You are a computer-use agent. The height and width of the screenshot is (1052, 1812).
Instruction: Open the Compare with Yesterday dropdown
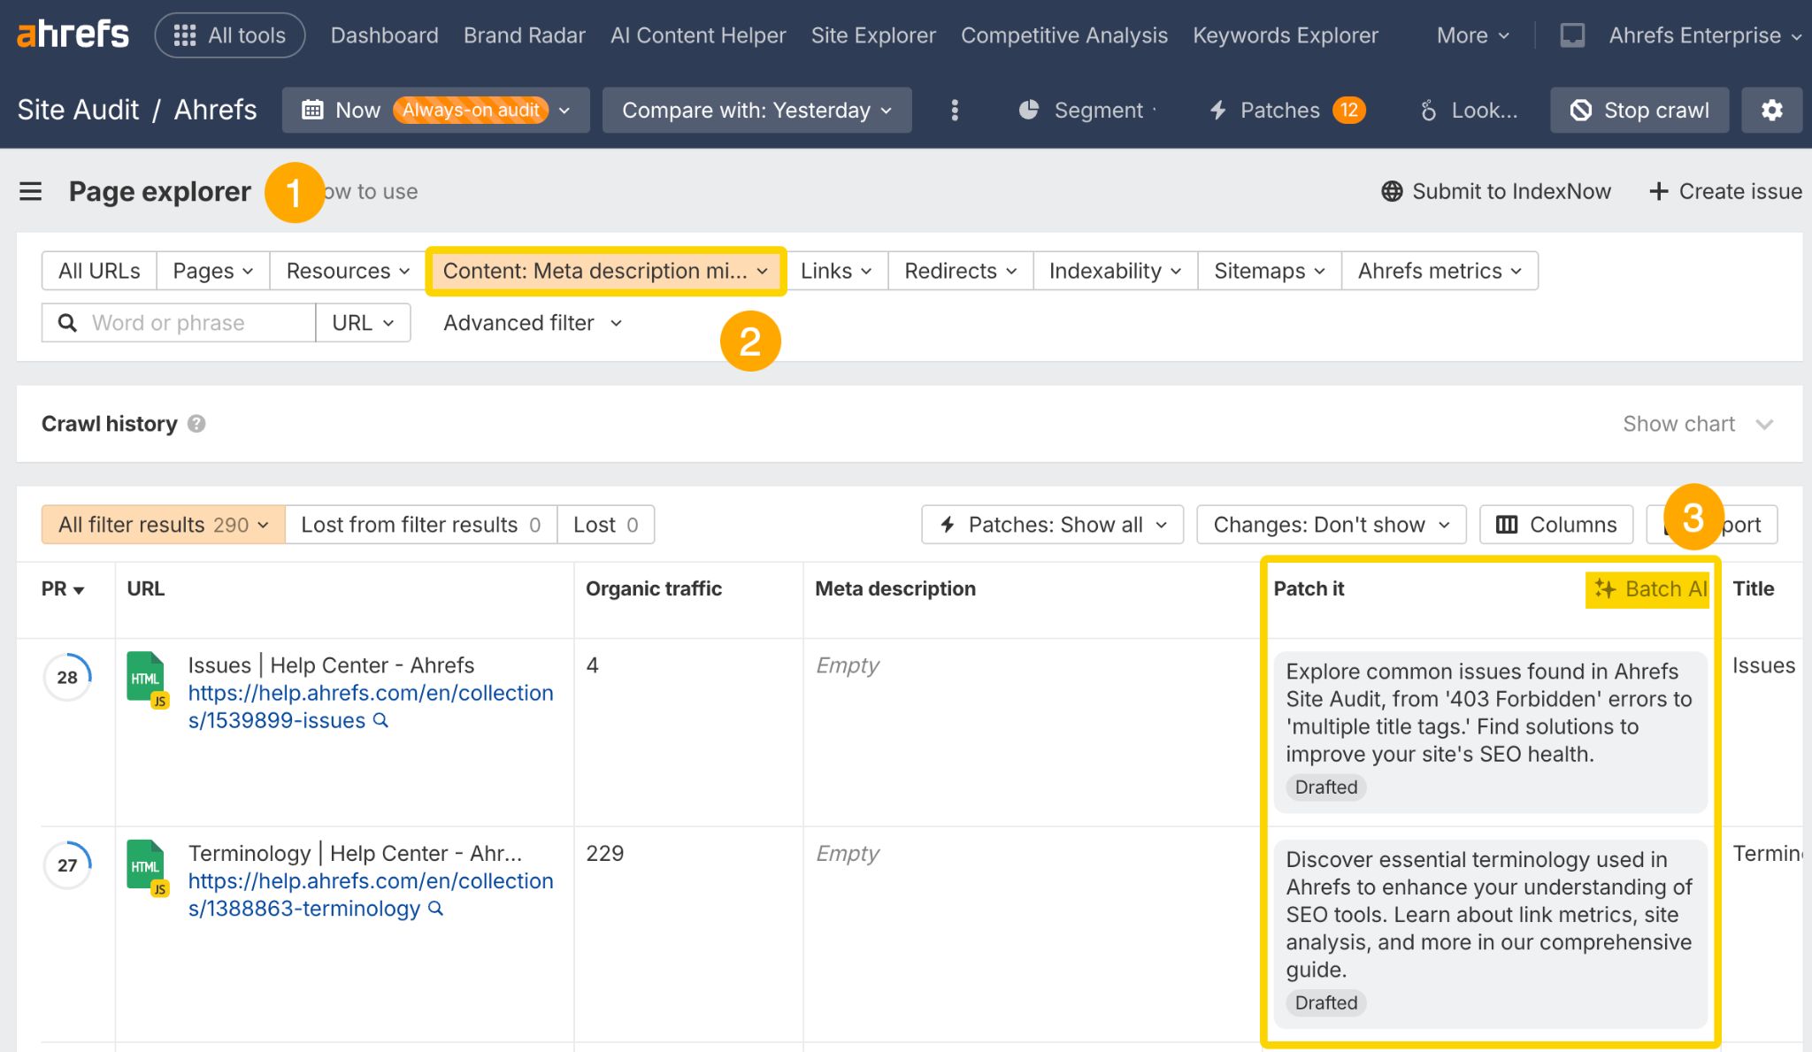click(x=756, y=110)
